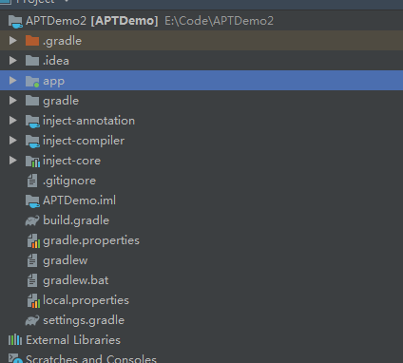Image resolution: width=403 pixels, height=363 pixels.
Task: Click the app module folder icon
Action: coord(32,81)
